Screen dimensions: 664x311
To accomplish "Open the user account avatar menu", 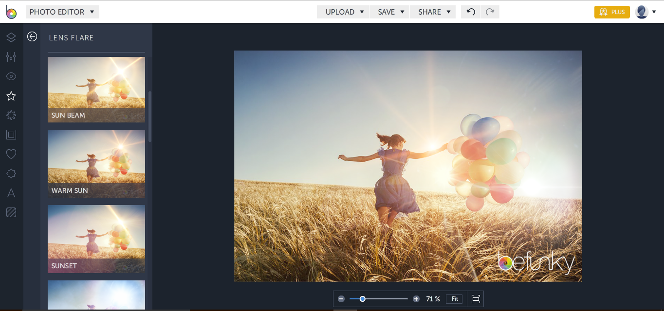I will click(x=646, y=12).
